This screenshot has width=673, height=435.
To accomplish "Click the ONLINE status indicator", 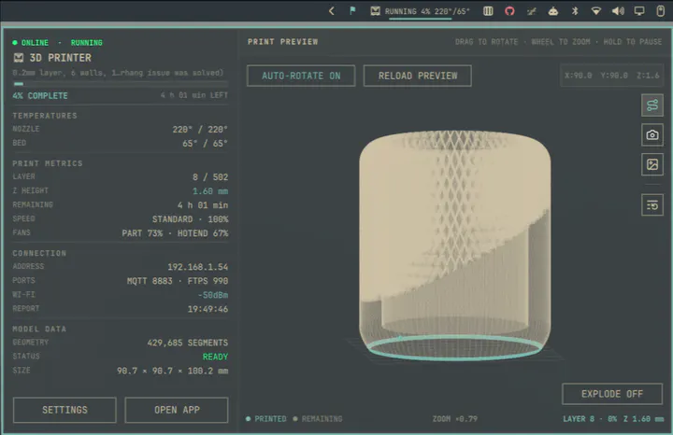I will click(x=31, y=43).
